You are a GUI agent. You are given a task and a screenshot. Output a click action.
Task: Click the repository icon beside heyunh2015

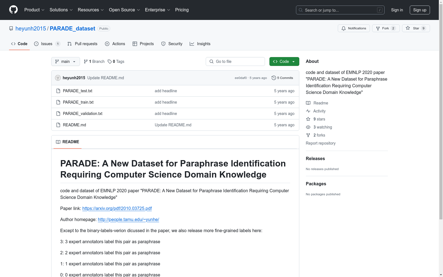pos(11,29)
